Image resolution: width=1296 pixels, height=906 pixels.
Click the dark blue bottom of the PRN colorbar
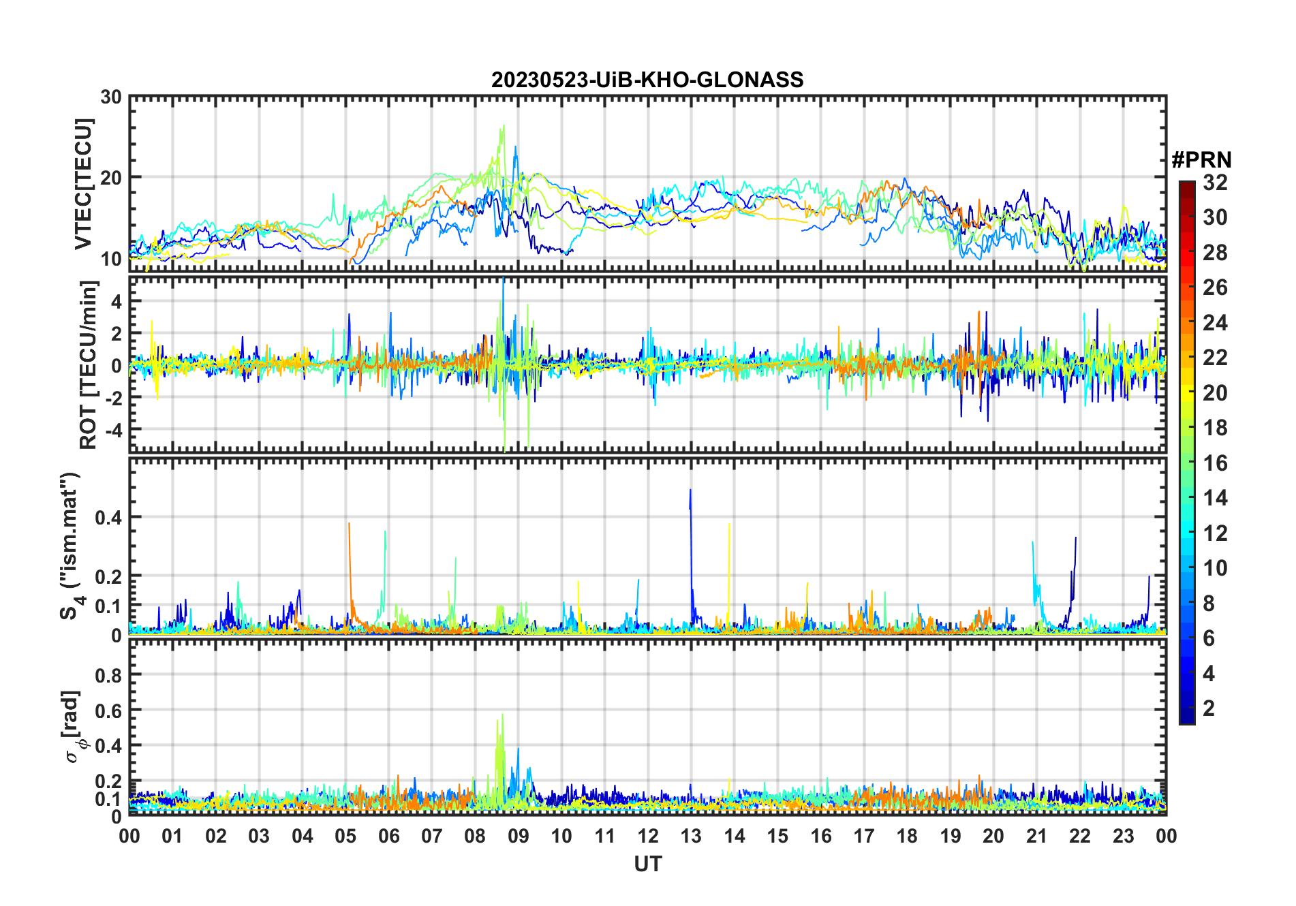click(x=1187, y=717)
